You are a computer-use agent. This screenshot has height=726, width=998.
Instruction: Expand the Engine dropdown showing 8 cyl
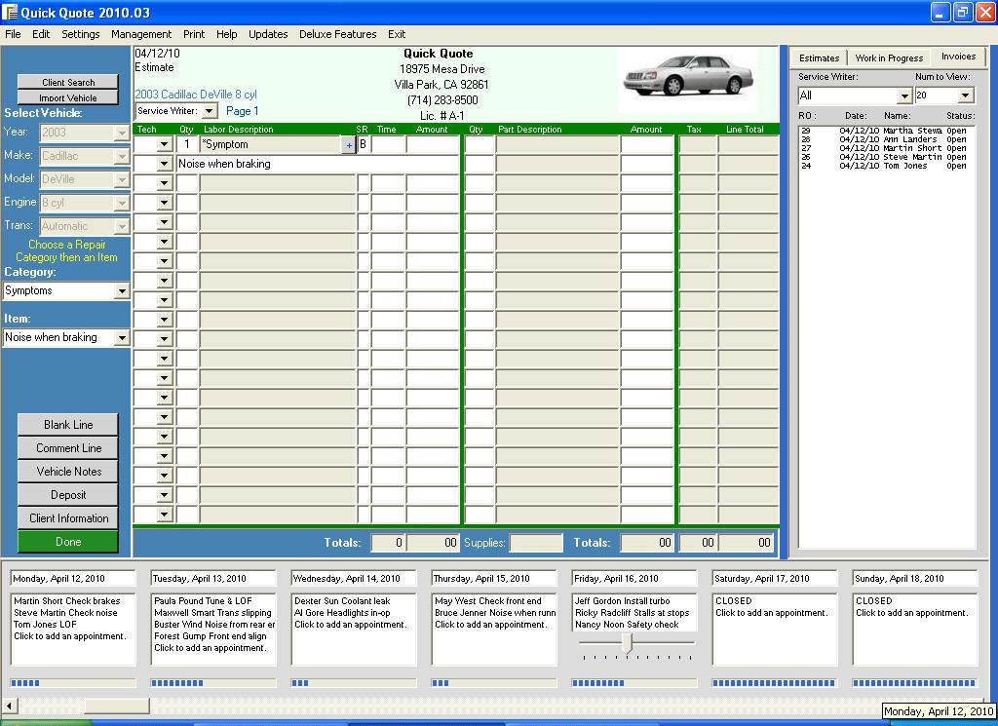122,204
